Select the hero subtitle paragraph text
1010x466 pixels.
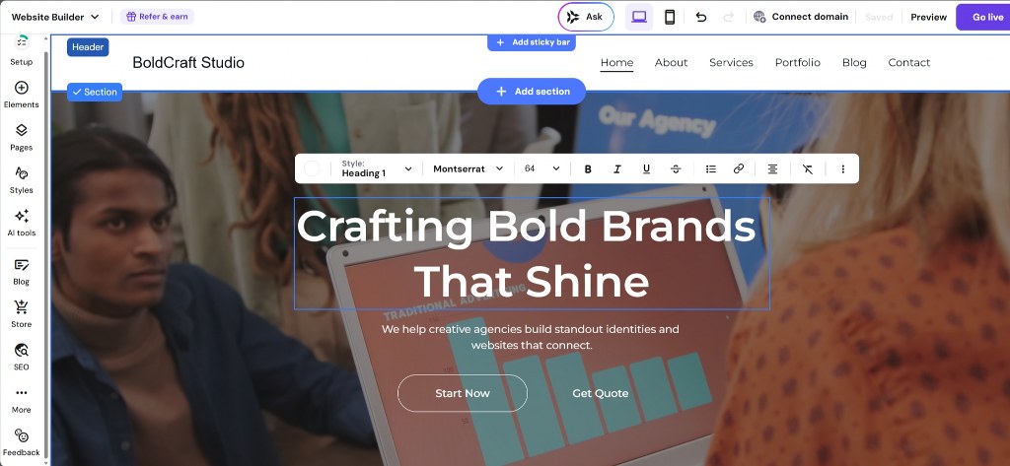click(530, 337)
